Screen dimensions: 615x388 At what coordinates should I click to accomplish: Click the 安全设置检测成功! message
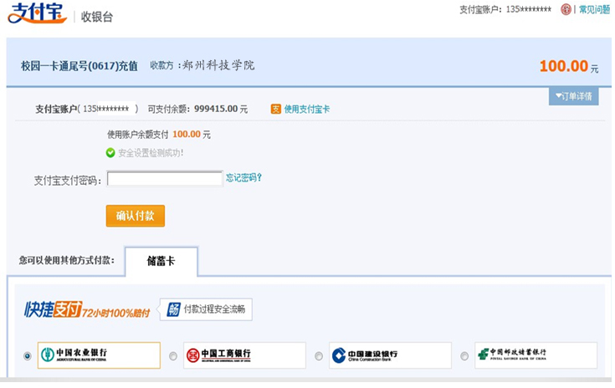(x=151, y=153)
